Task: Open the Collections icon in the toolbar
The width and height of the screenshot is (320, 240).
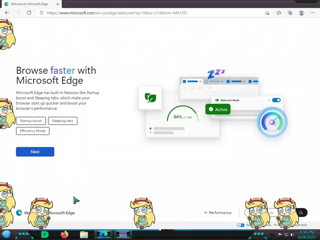Action: click(290, 13)
